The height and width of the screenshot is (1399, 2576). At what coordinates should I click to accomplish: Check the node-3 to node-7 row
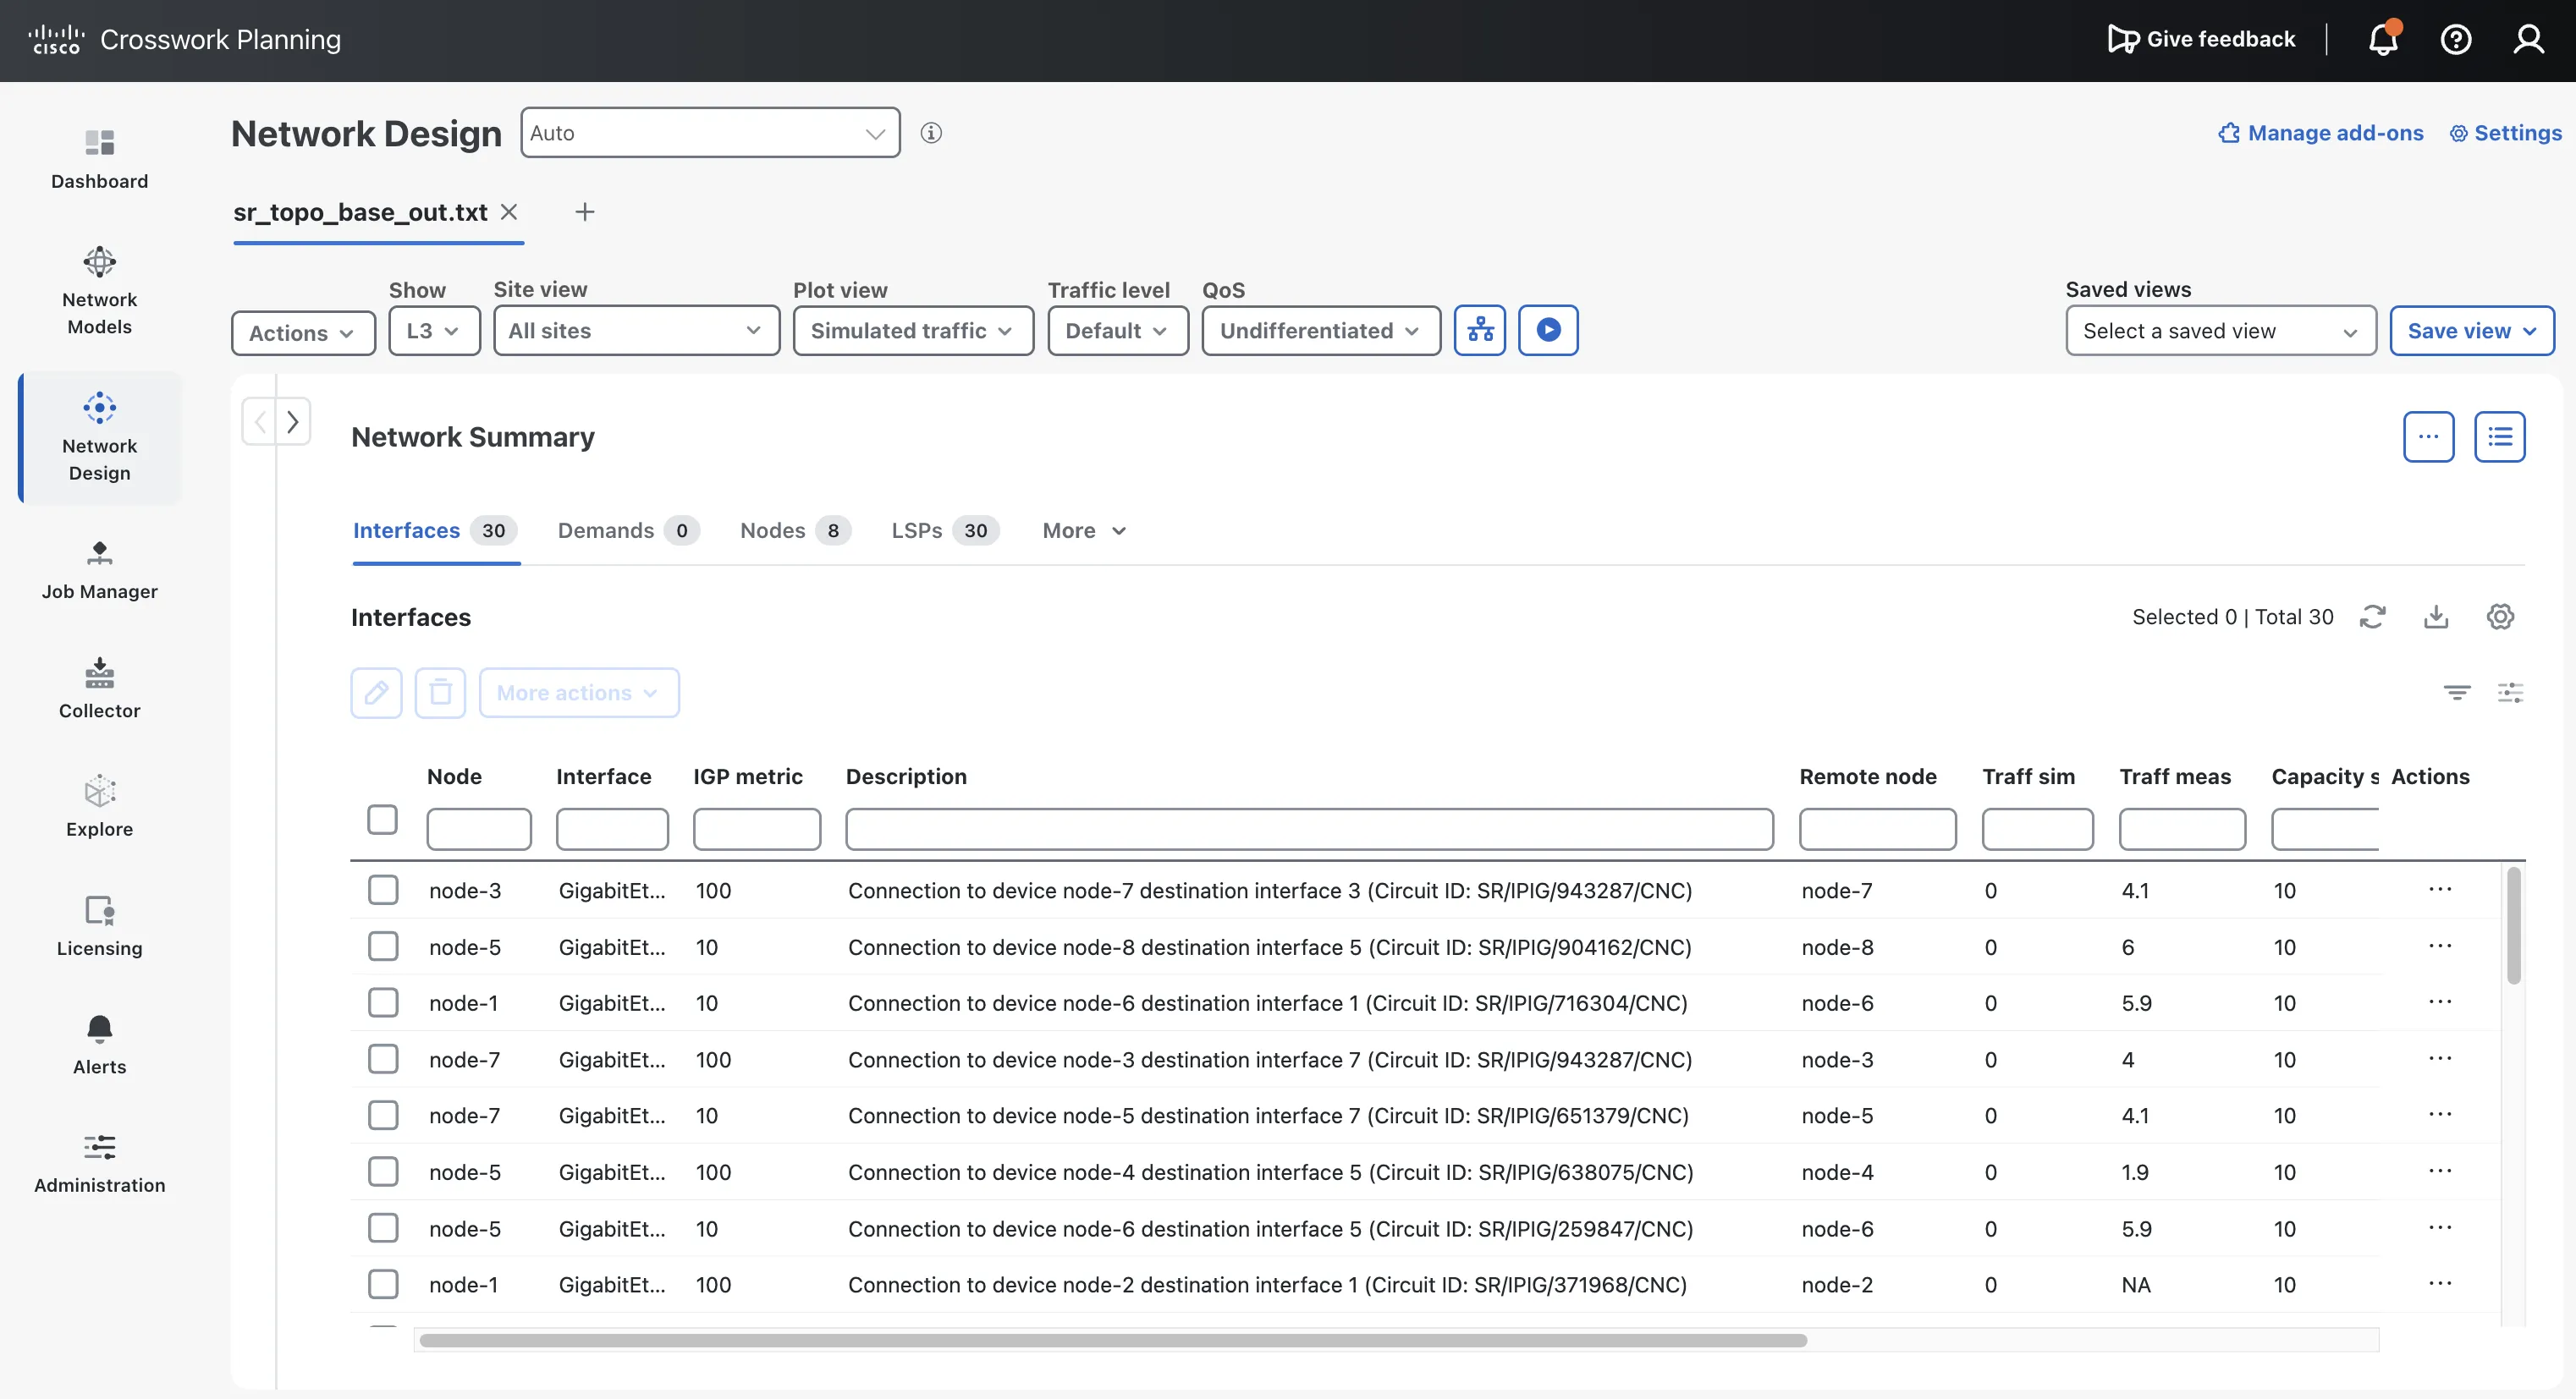tap(383, 889)
